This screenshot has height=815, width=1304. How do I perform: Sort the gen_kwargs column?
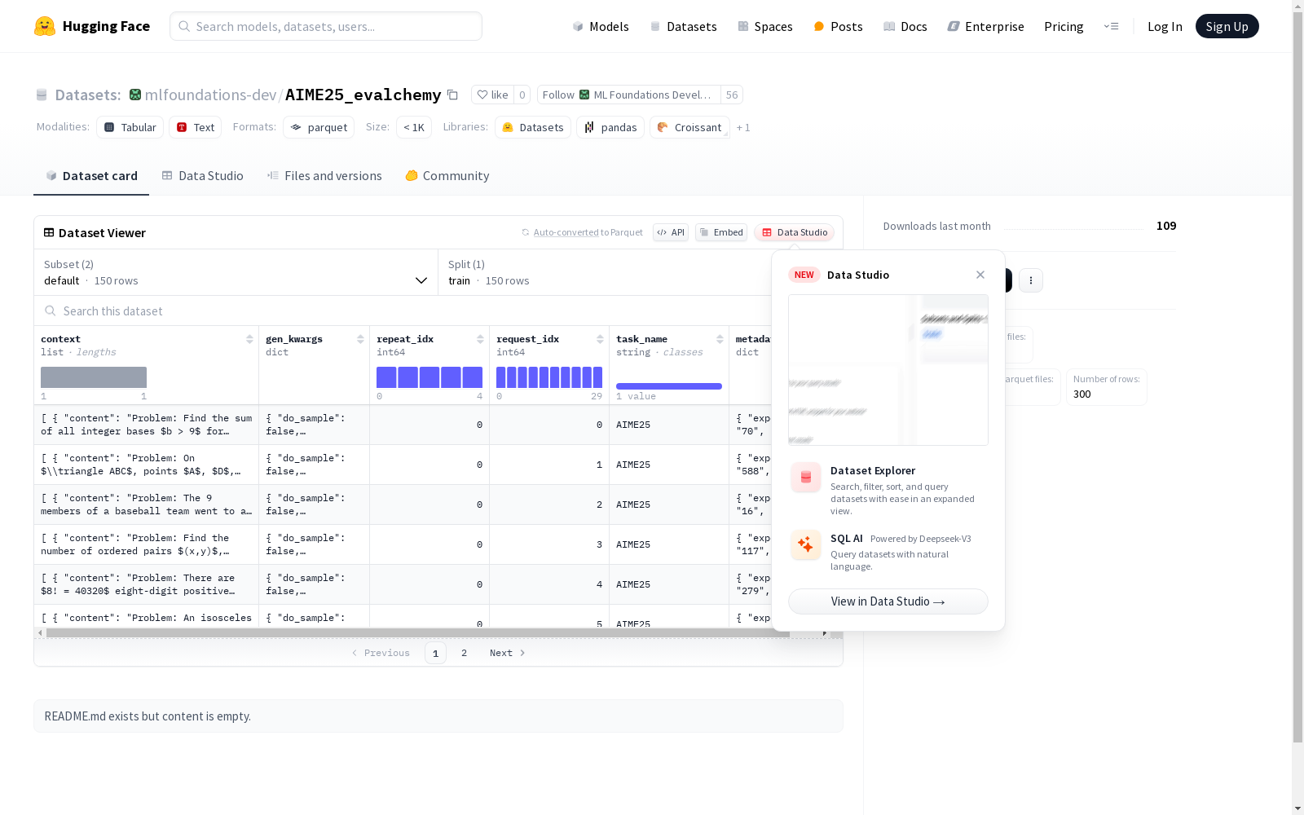coord(360,339)
